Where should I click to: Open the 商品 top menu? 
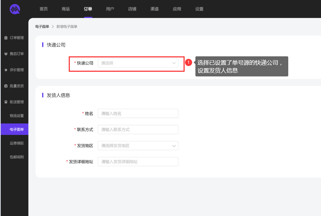click(66, 9)
